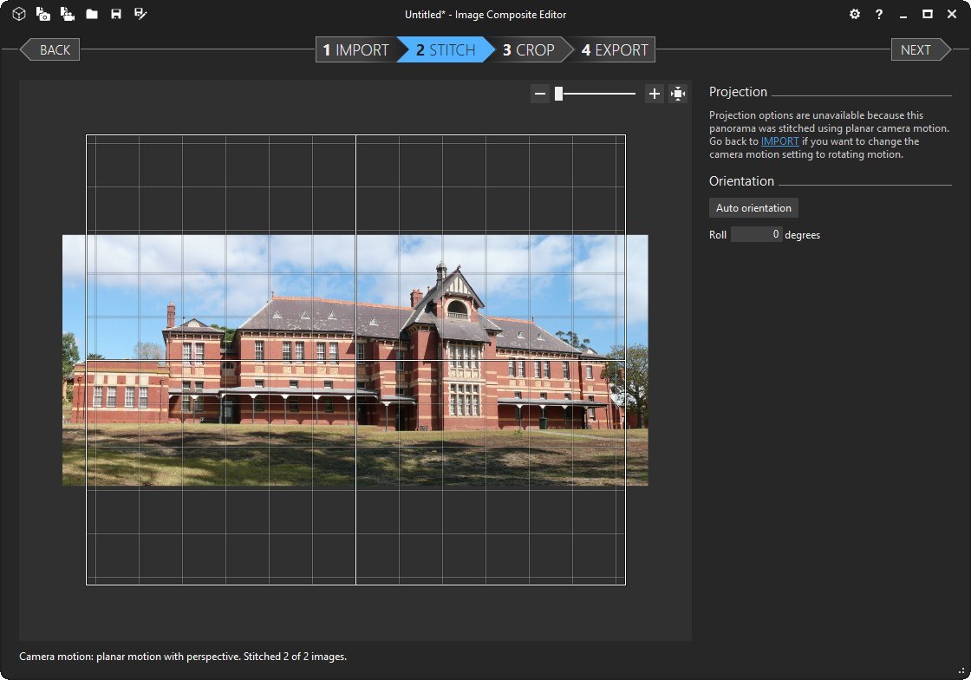Go to the CROP step
Image resolution: width=971 pixels, height=680 pixels.
[x=527, y=49]
